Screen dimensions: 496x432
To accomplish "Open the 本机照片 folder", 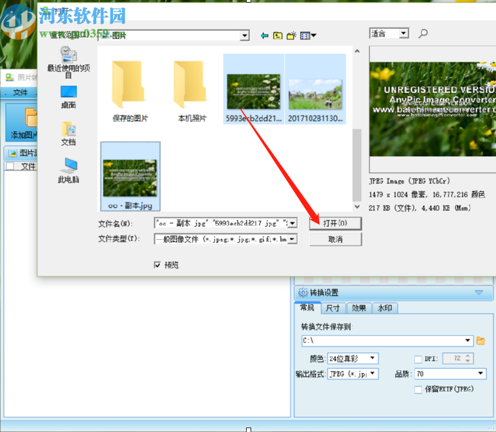I will (192, 91).
